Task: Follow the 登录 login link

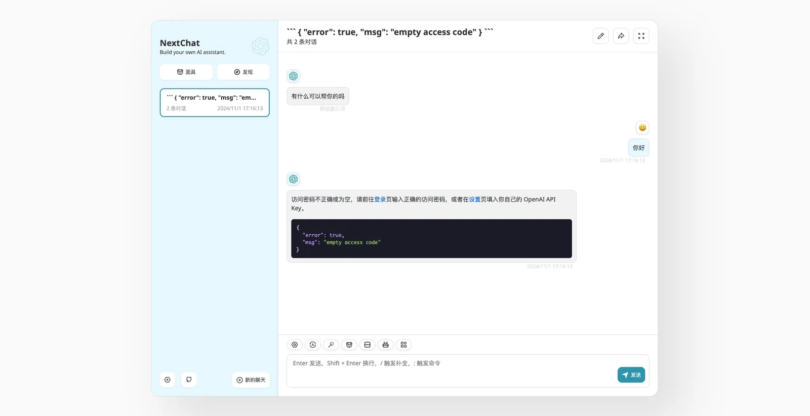Action: (x=380, y=199)
